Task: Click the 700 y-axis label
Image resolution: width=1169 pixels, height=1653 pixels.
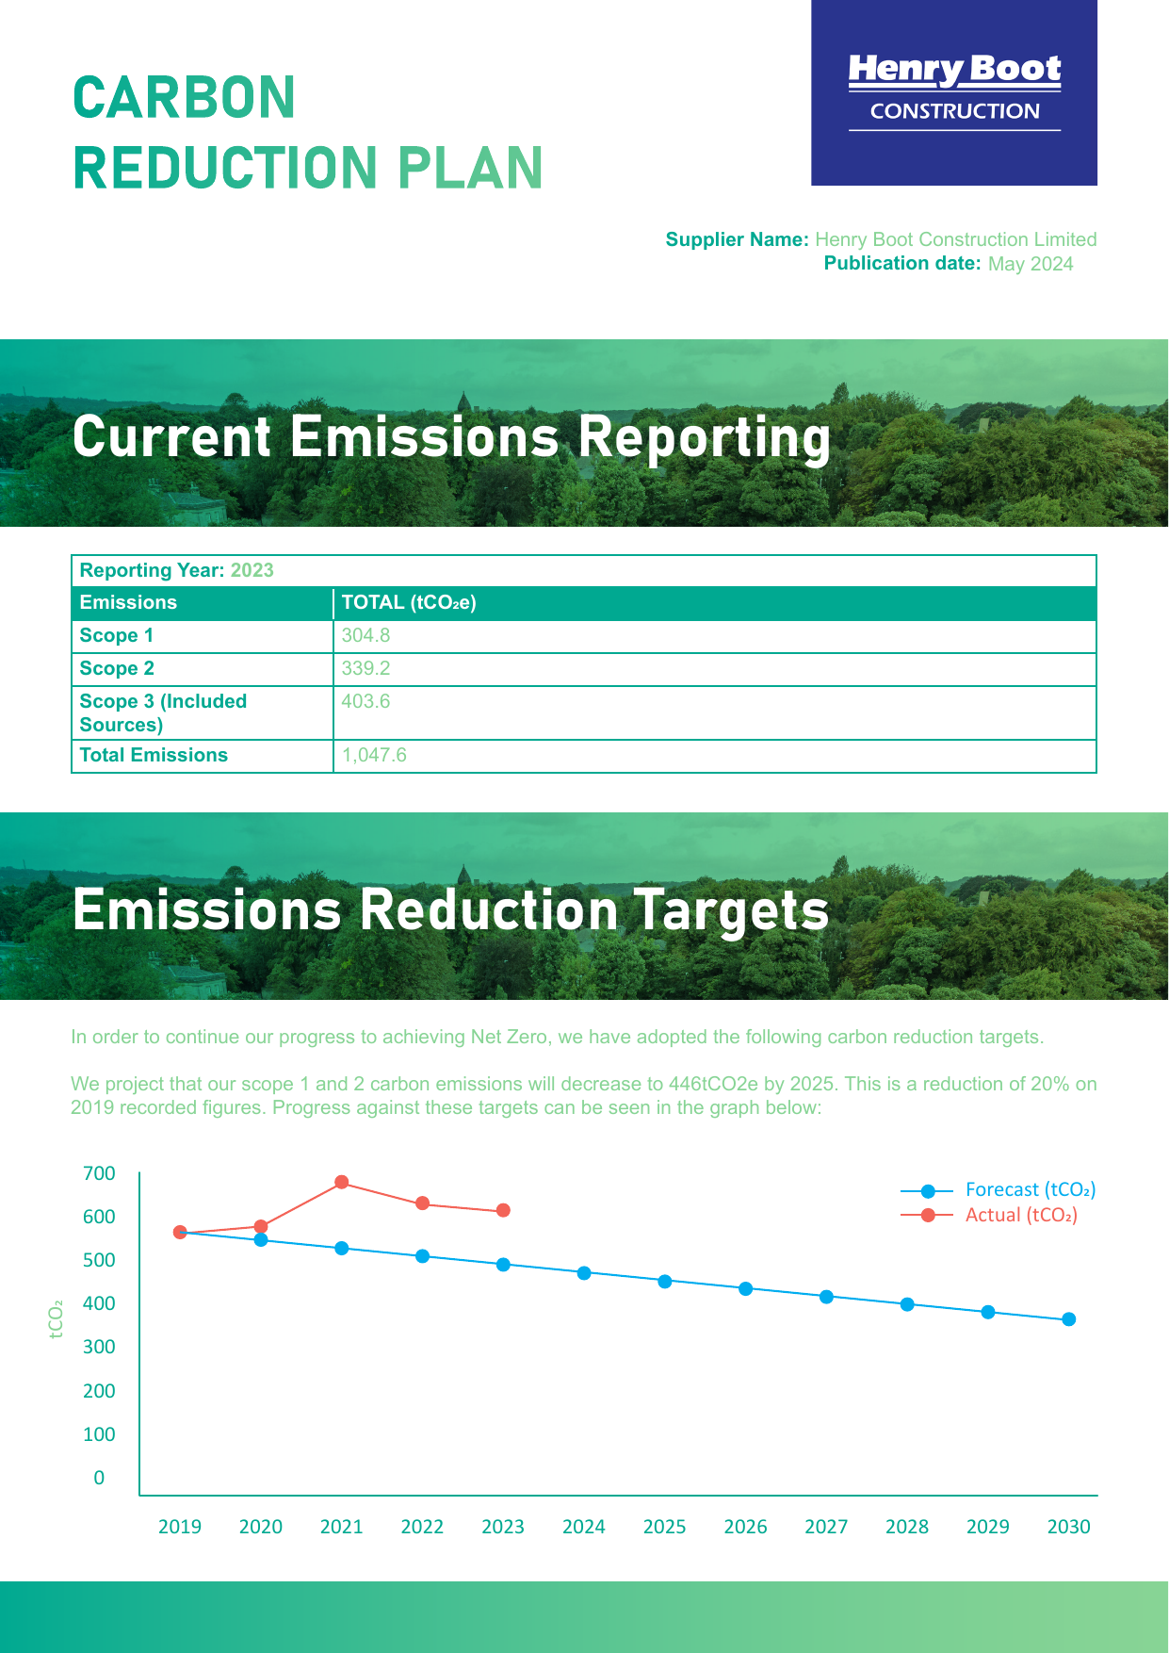Action: tap(99, 1174)
